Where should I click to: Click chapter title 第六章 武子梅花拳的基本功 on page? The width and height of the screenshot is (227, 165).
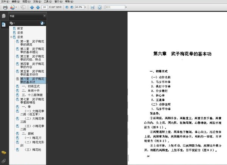click(182, 54)
